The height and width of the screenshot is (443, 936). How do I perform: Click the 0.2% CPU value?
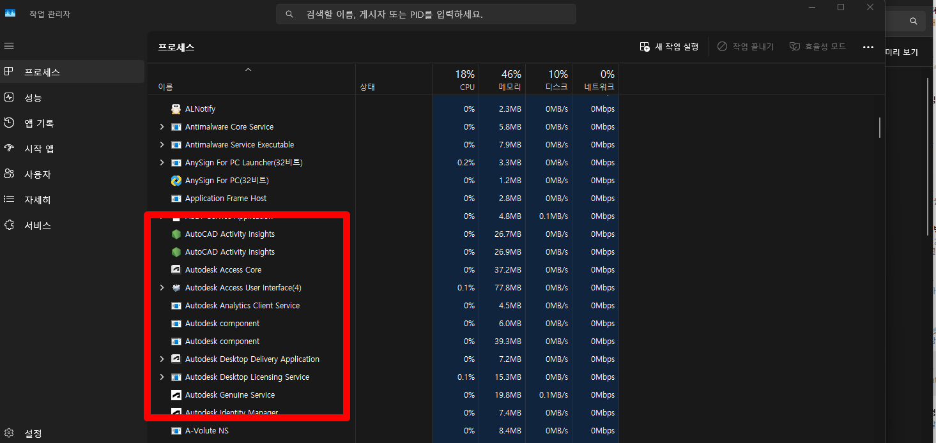[x=466, y=163]
